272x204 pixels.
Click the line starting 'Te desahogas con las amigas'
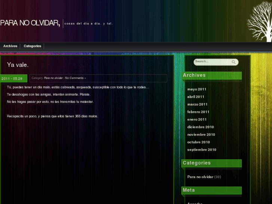[x=49, y=94]
